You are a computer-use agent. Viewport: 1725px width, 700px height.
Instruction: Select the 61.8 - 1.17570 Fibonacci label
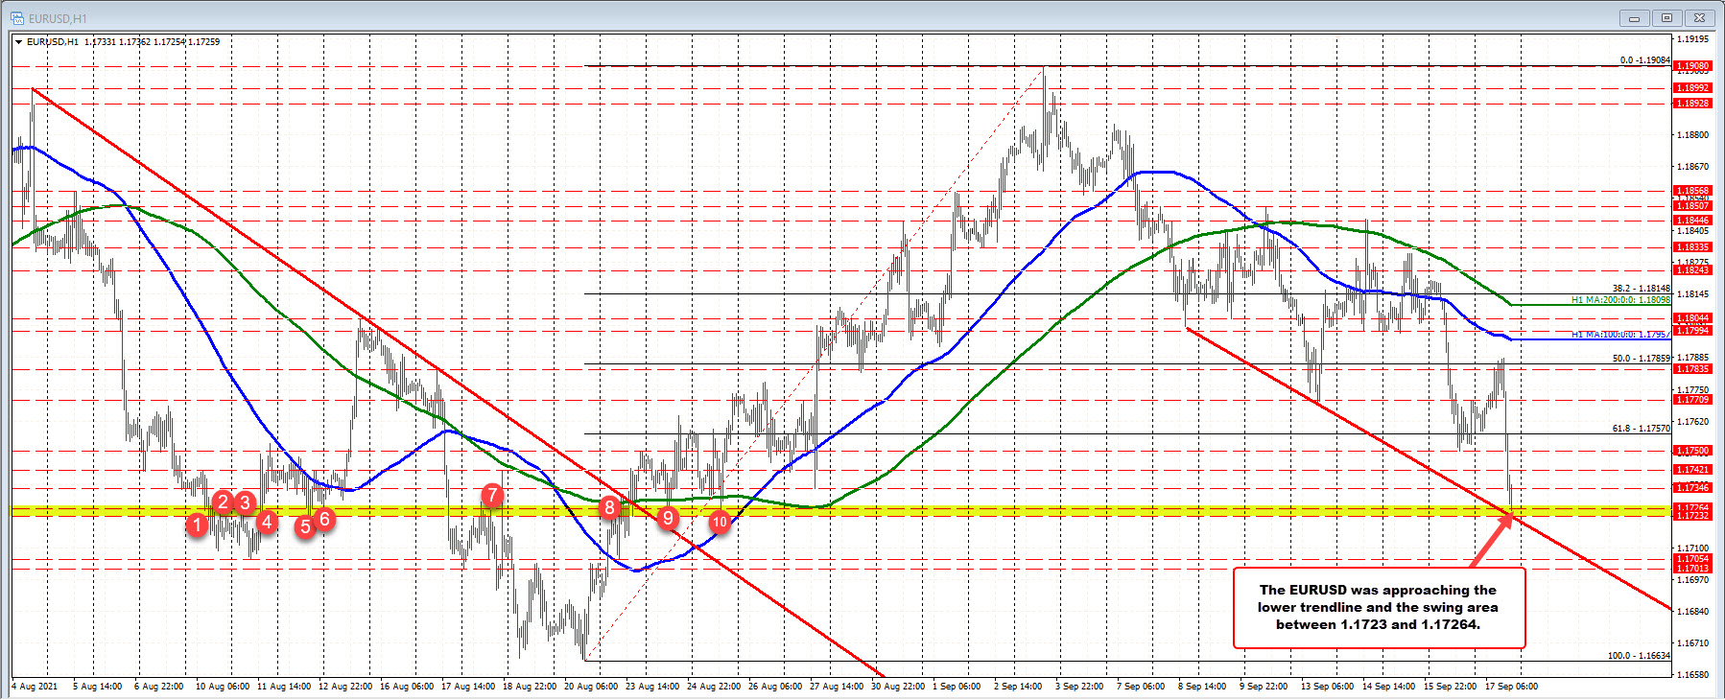click(x=1641, y=429)
